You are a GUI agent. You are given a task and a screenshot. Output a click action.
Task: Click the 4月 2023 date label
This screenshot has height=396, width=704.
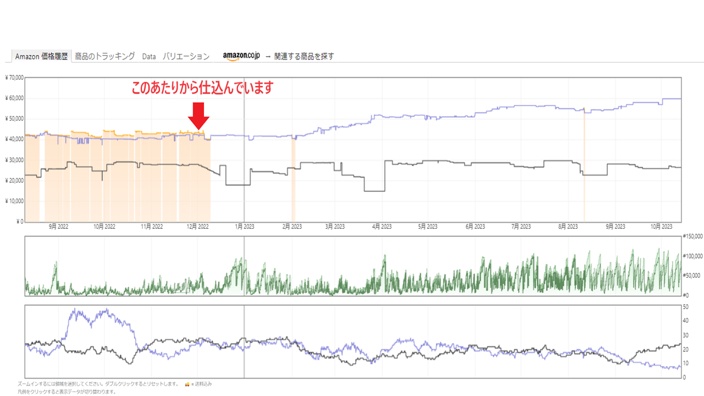click(382, 227)
